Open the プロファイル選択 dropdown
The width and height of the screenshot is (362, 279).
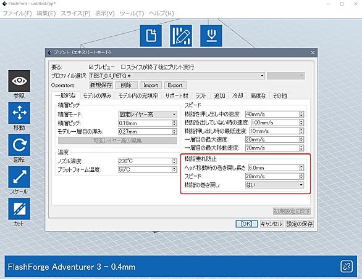(177, 76)
